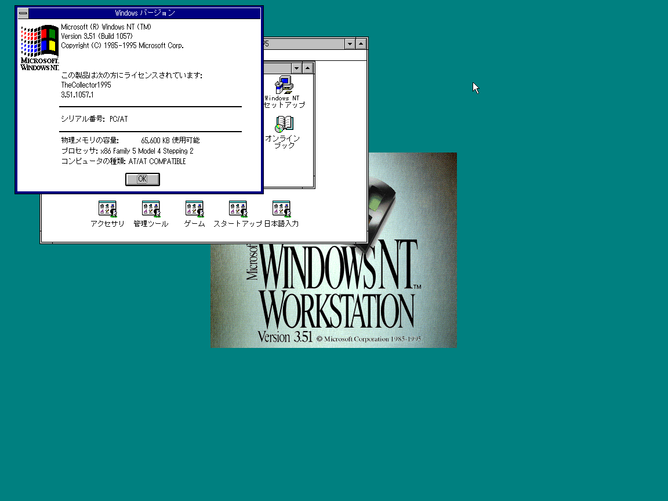This screenshot has width=668, height=501.
Task: Open the ゲーム program group
Action: point(194,214)
